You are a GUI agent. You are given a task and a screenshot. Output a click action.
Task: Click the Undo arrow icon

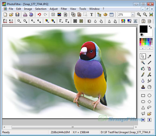coord(39,15)
